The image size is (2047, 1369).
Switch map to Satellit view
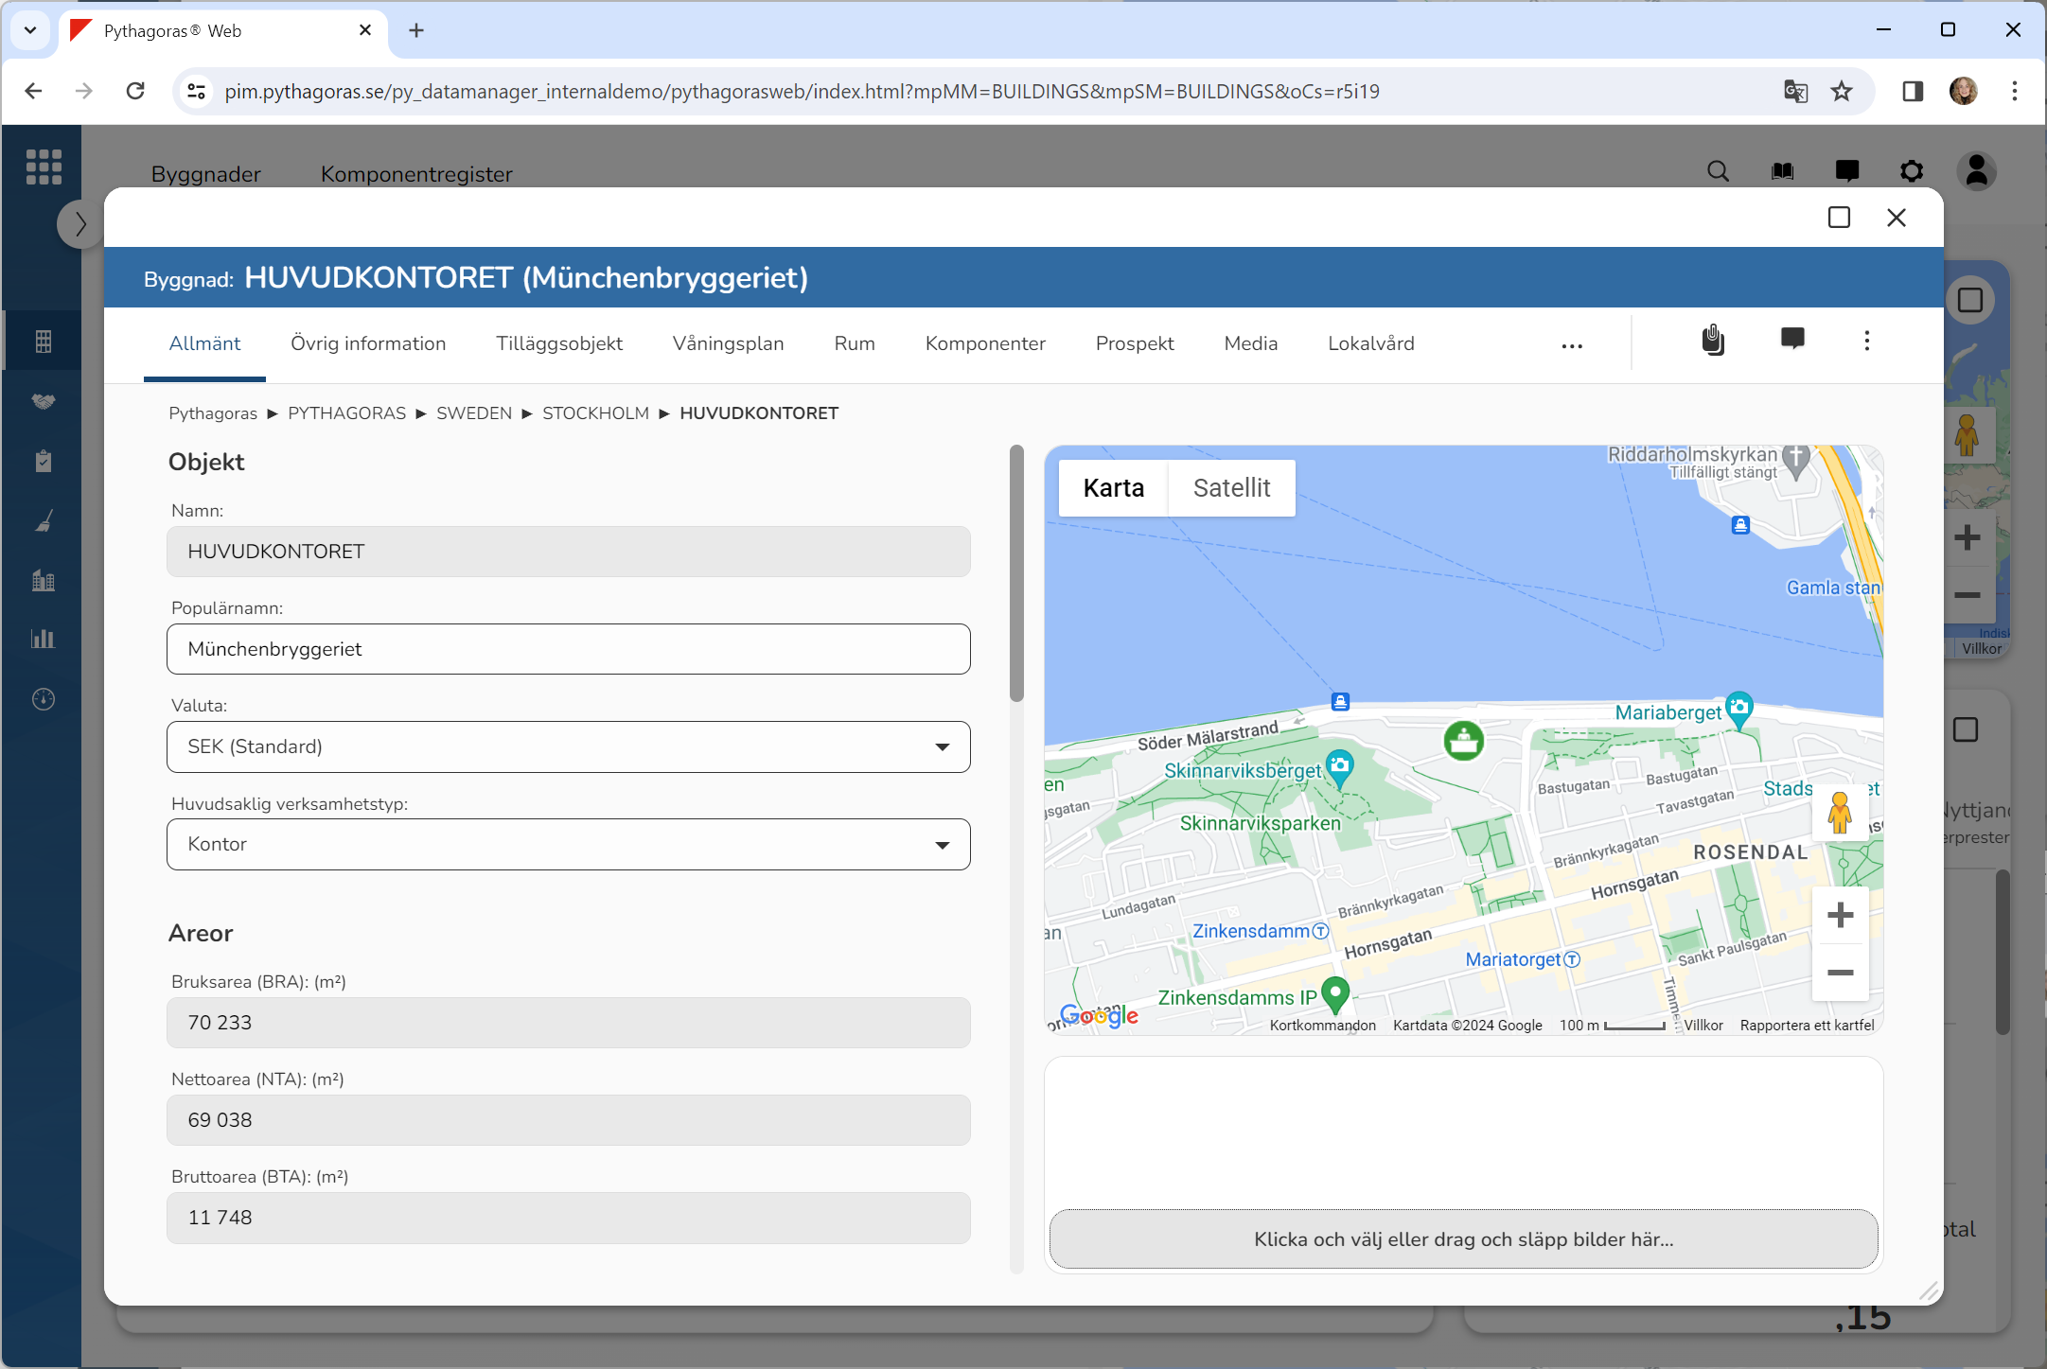1231,488
